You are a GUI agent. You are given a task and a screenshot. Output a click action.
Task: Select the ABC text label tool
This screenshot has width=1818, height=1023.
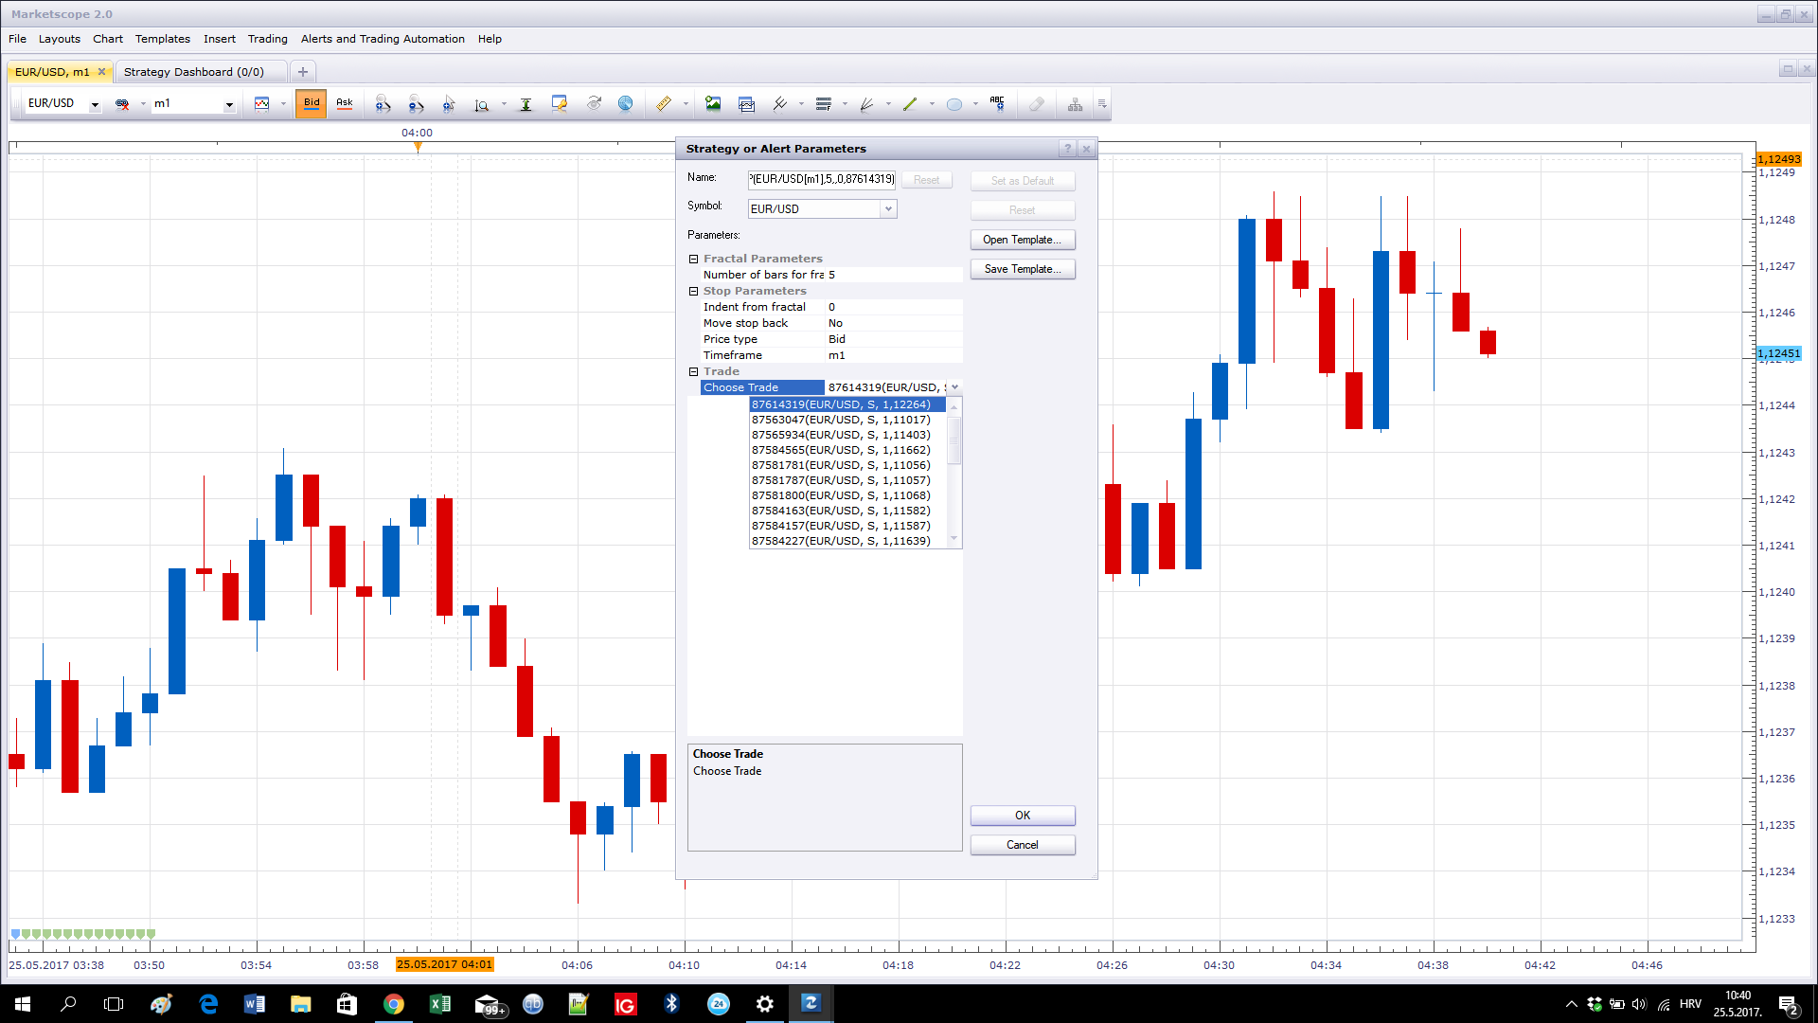pos(997,103)
